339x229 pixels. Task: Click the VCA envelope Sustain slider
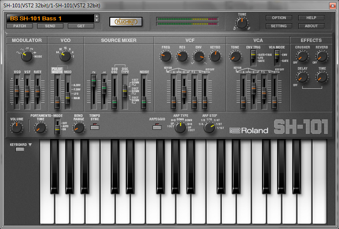[x=264, y=92]
